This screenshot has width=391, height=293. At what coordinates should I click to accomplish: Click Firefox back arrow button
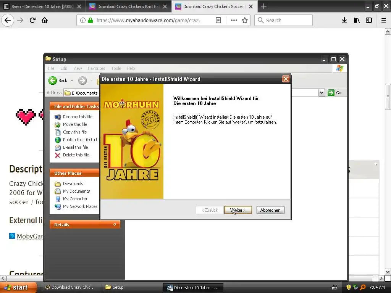pyautogui.click(x=8, y=20)
